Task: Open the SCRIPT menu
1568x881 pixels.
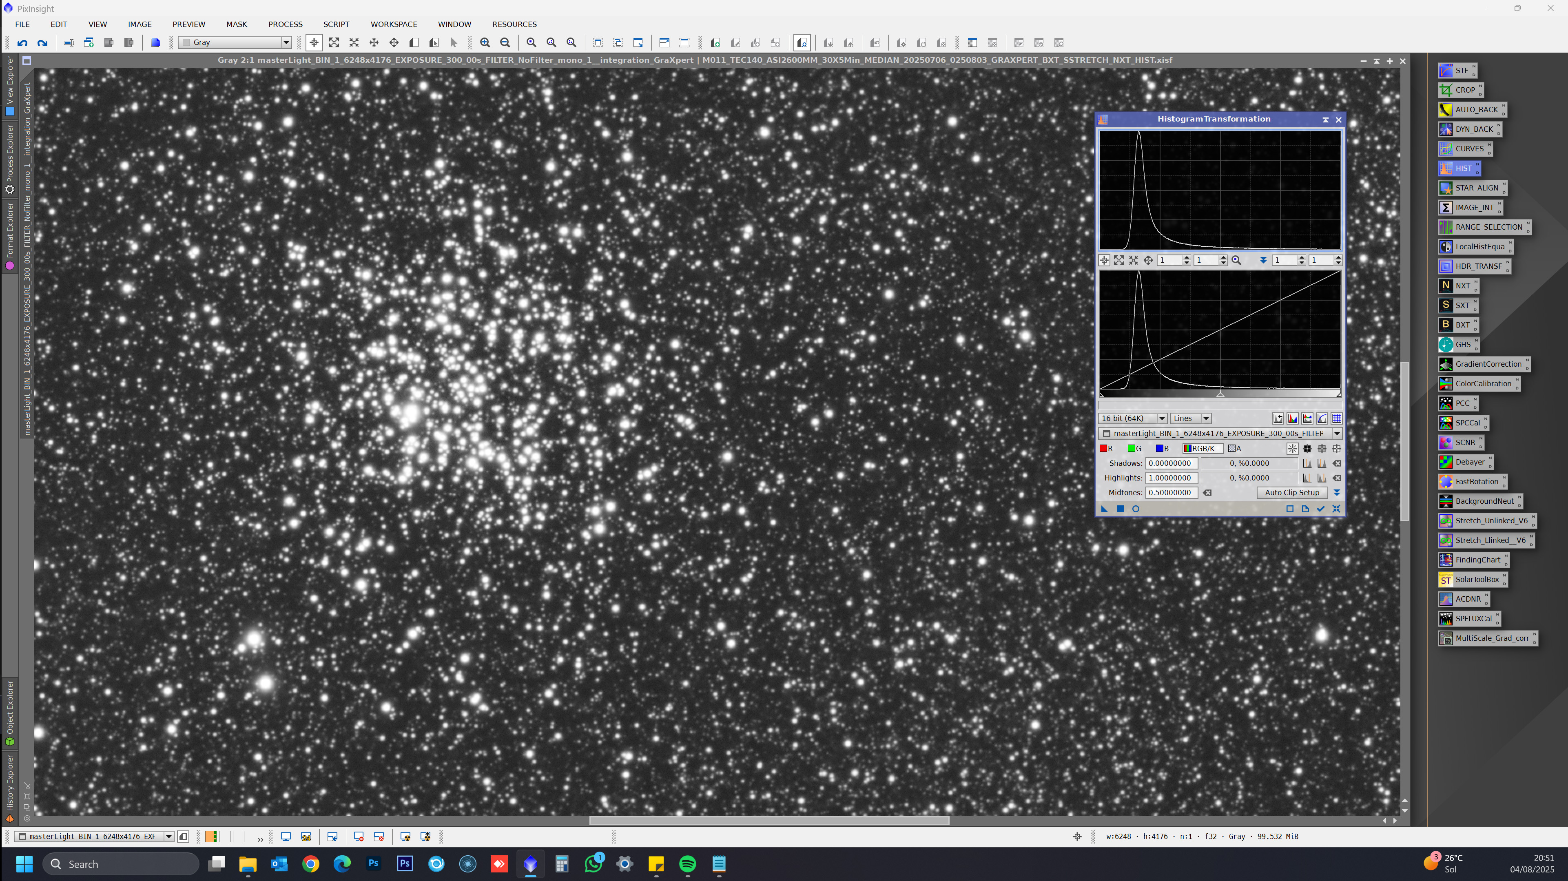Action: click(x=336, y=24)
